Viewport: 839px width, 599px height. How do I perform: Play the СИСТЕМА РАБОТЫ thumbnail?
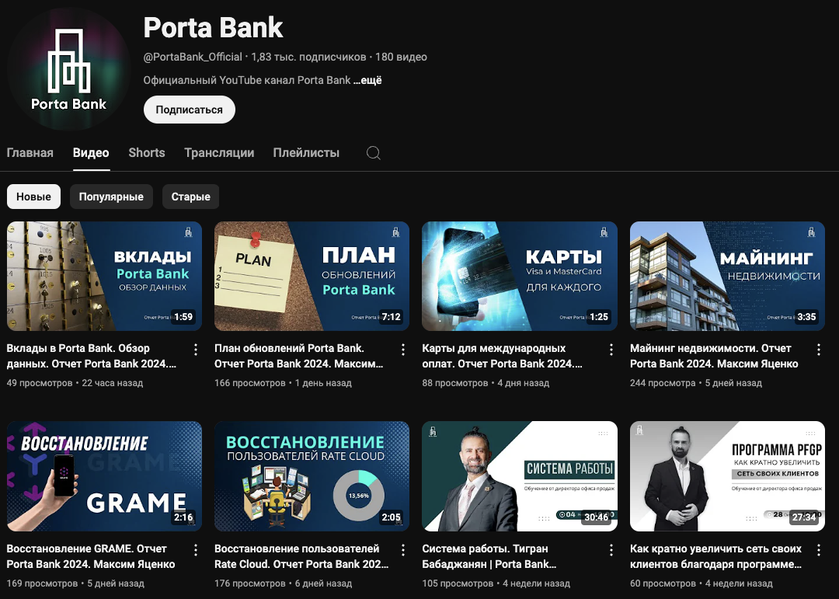tap(520, 476)
